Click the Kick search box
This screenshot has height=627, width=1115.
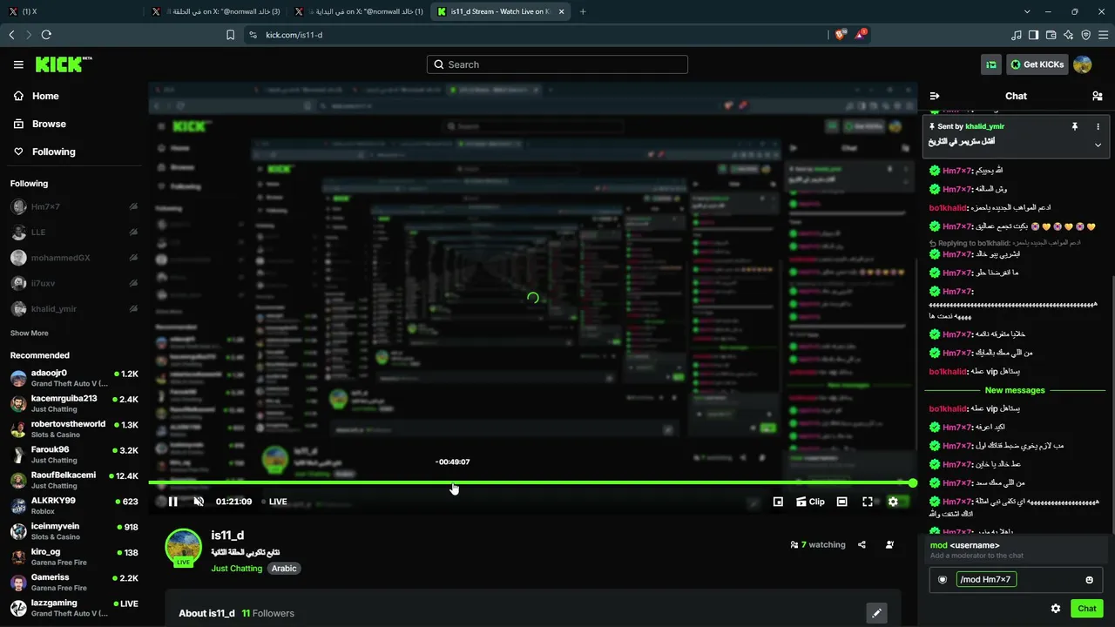click(x=557, y=64)
